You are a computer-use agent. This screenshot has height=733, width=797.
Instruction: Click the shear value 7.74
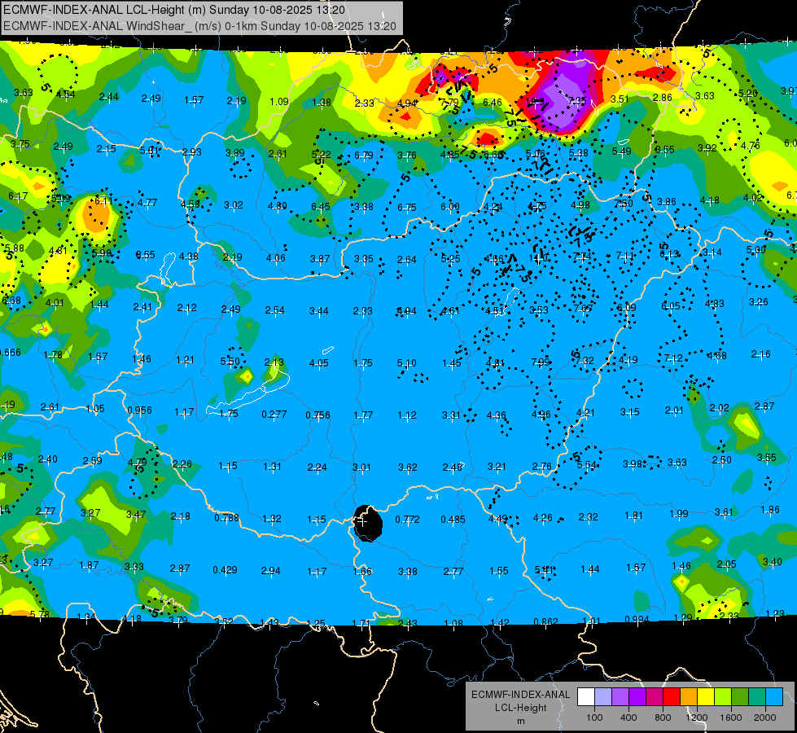tap(582, 257)
